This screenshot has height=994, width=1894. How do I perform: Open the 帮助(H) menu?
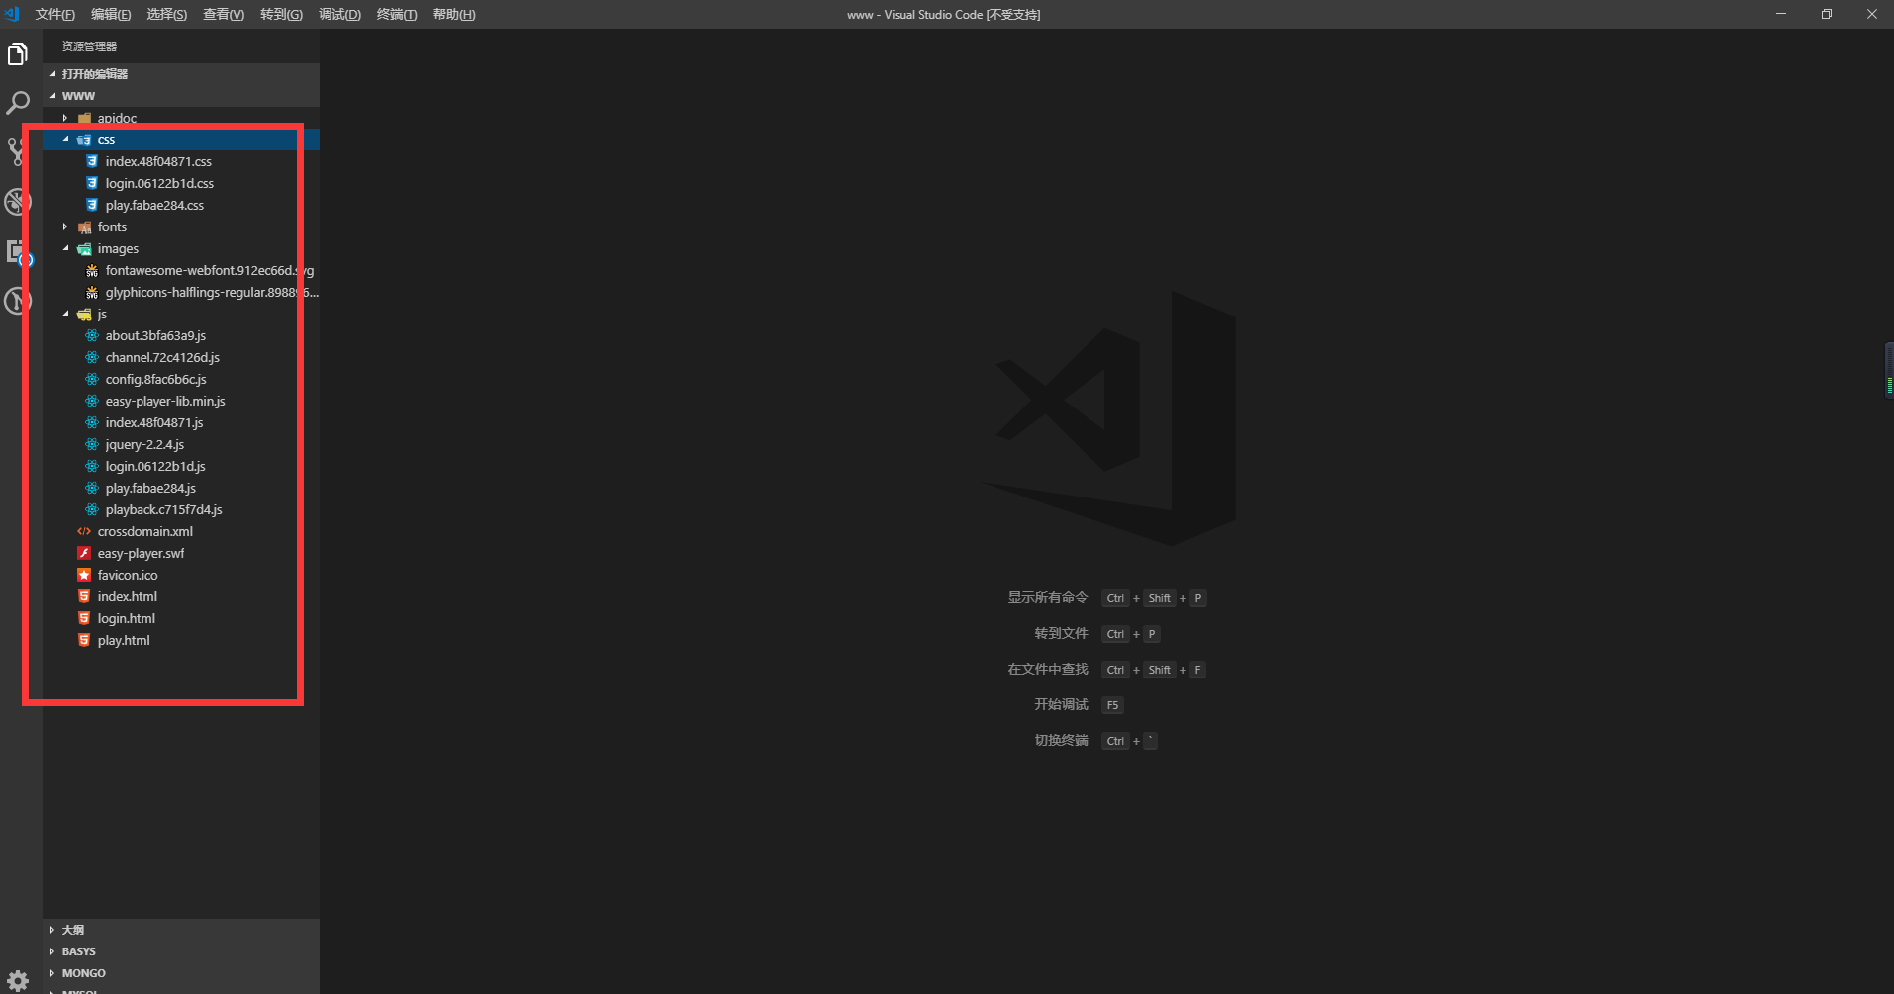click(454, 14)
